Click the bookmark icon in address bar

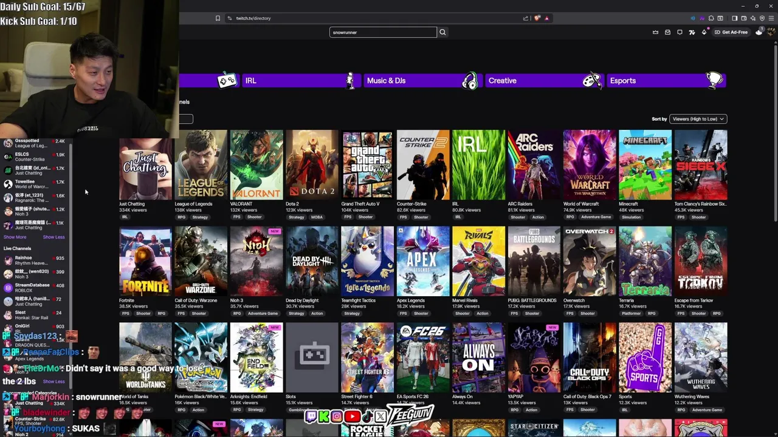tap(218, 18)
